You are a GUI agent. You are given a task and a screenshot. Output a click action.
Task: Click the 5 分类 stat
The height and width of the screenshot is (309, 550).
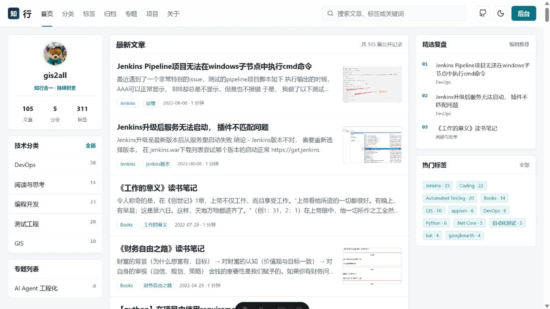coord(55,114)
